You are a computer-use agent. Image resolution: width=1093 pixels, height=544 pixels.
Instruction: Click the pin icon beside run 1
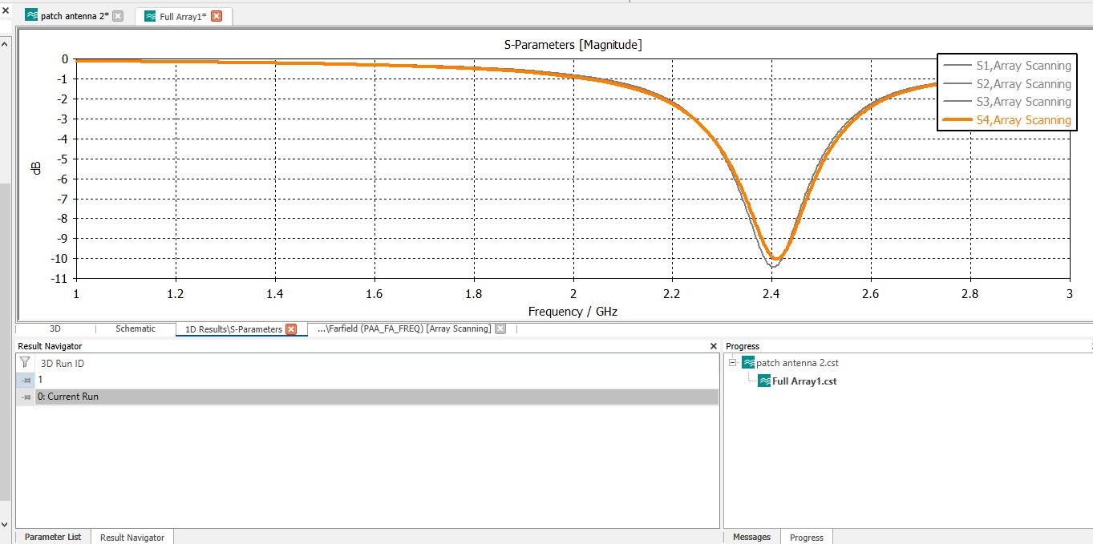26,380
